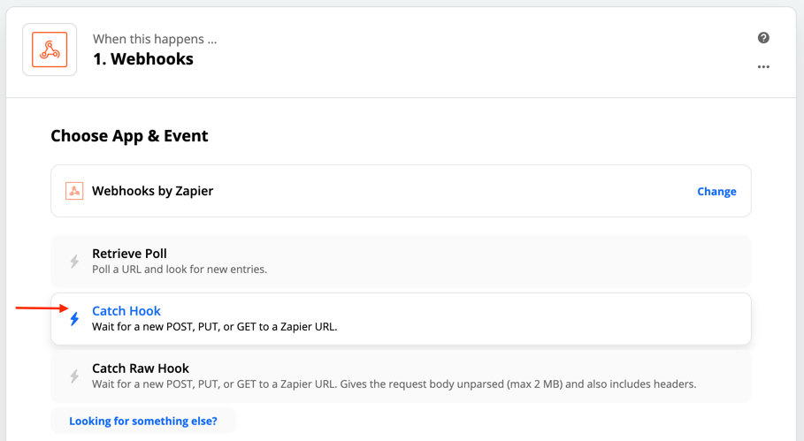
Task: Click the large Webhooks app icon in header
Action: [x=50, y=49]
